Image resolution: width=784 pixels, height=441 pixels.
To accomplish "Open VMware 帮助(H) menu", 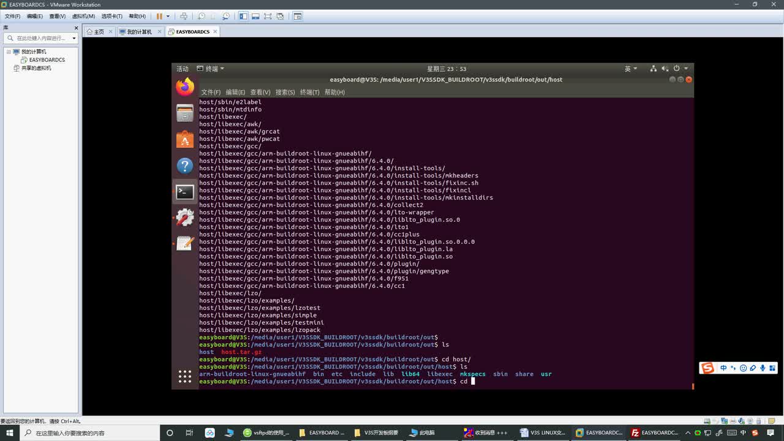I will [x=137, y=16].
